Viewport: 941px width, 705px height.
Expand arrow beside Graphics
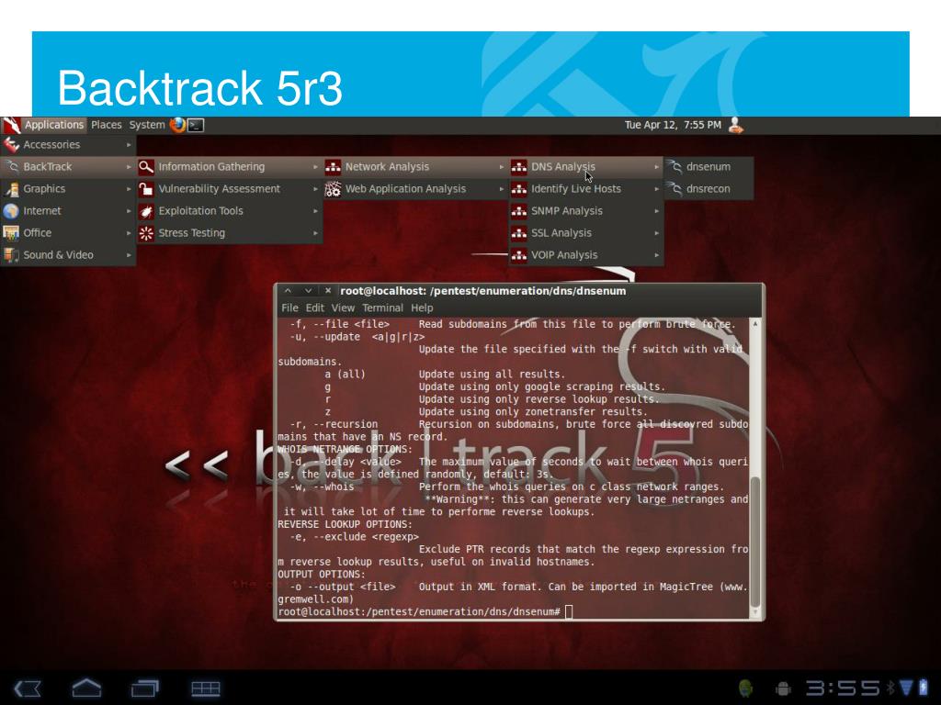tap(129, 189)
